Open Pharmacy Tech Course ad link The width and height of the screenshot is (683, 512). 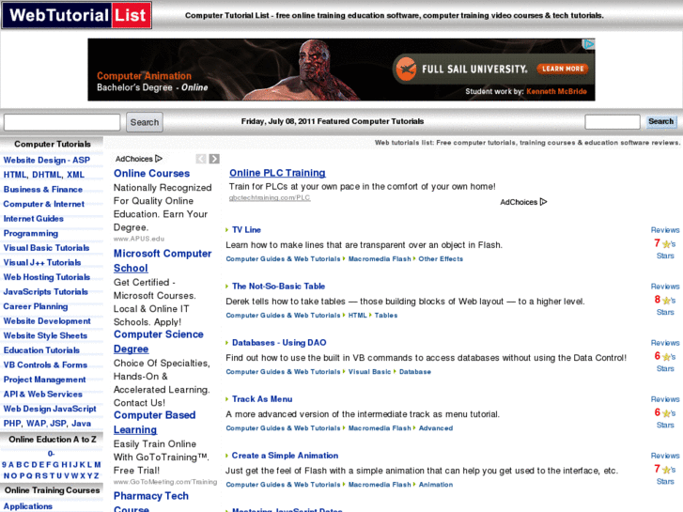[x=151, y=502]
